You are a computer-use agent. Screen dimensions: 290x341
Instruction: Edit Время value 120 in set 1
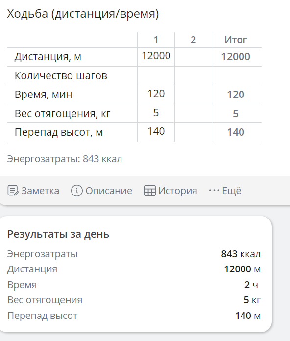coord(156,95)
